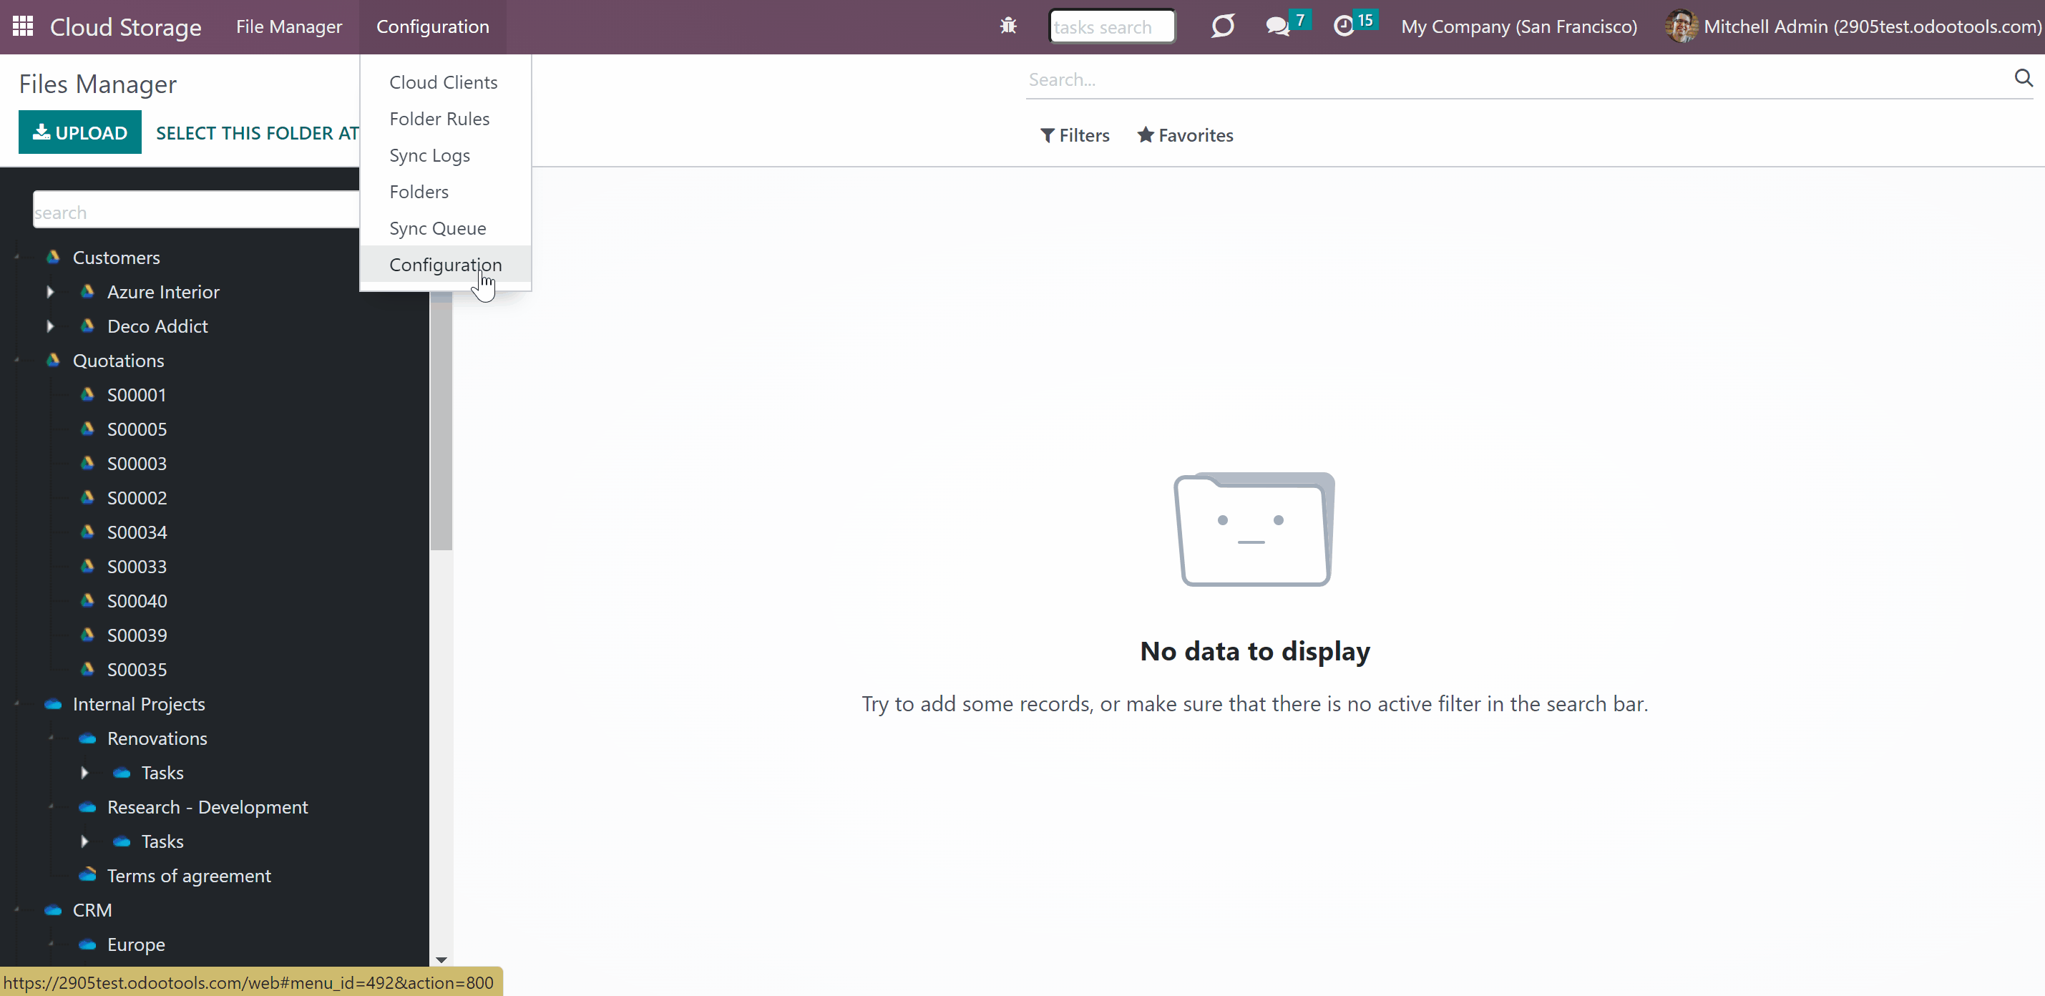Image resolution: width=2045 pixels, height=996 pixels.
Task: Expand Tasks under Research - Development
Action: pos(84,841)
